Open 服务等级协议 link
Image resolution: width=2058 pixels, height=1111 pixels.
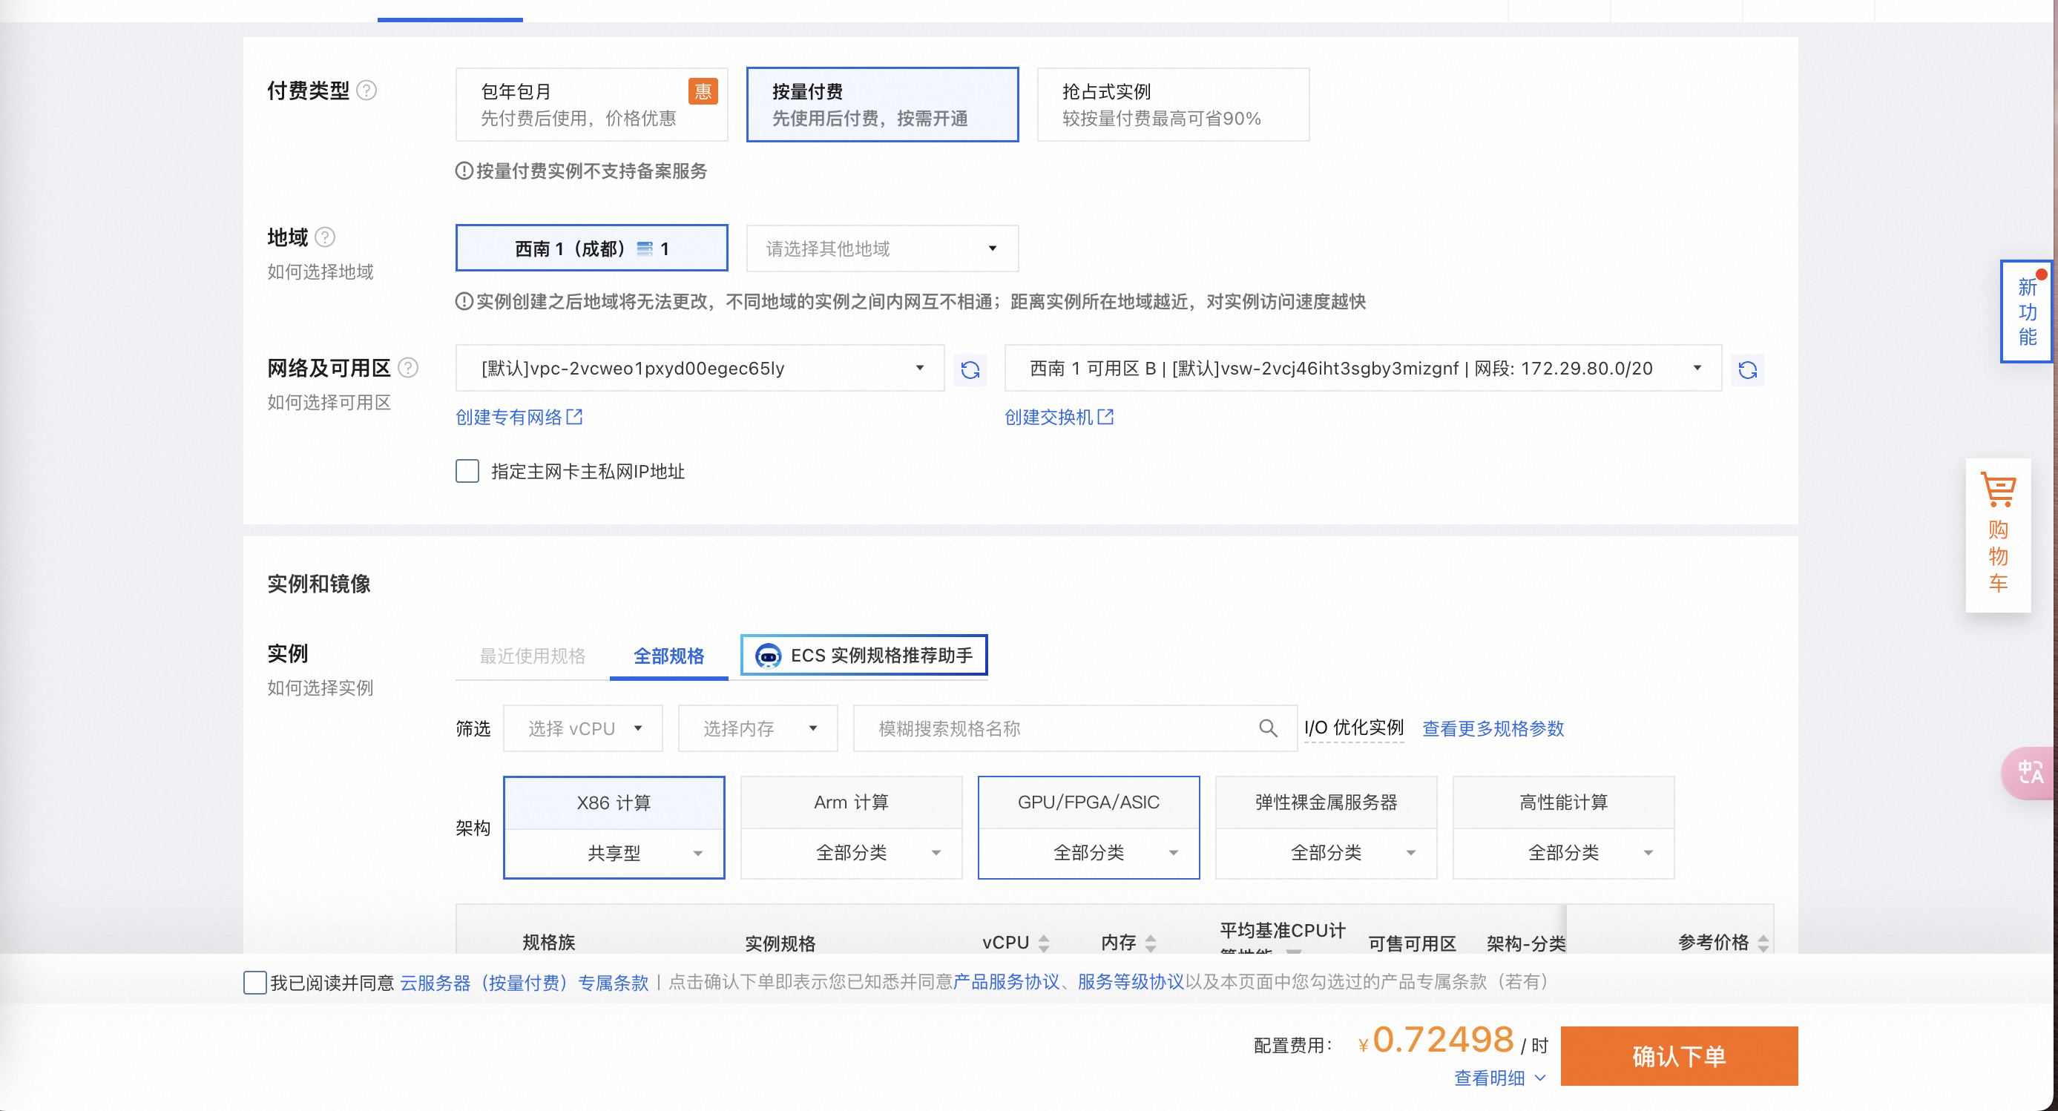click(1131, 982)
